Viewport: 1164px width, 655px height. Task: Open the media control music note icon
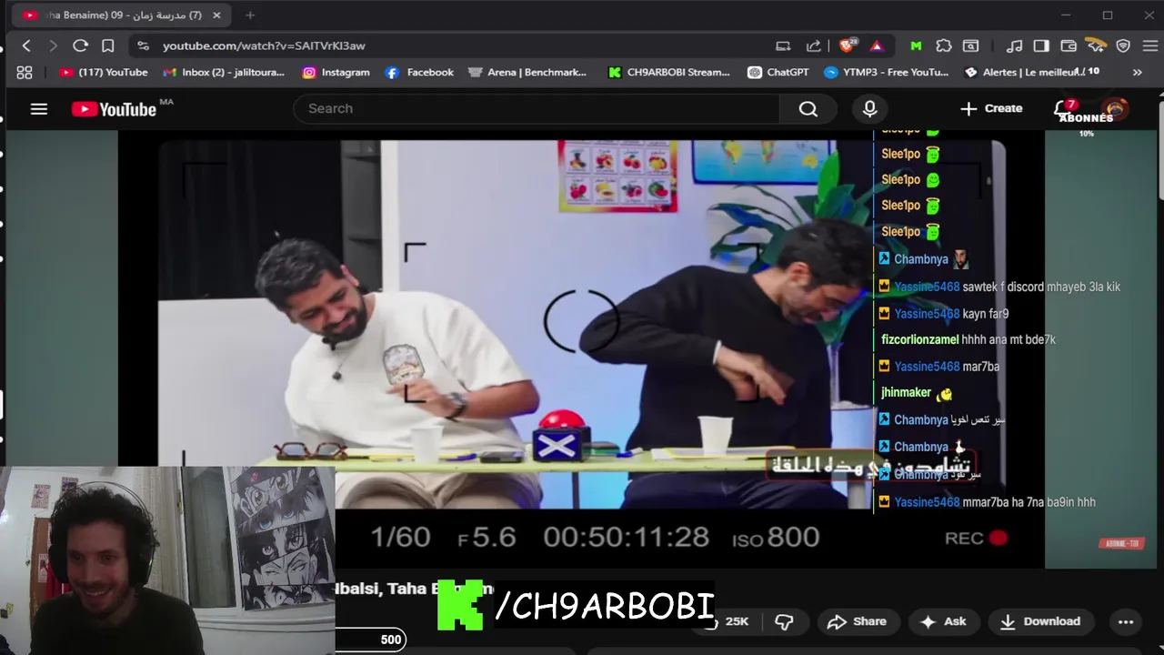[1014, 45]
